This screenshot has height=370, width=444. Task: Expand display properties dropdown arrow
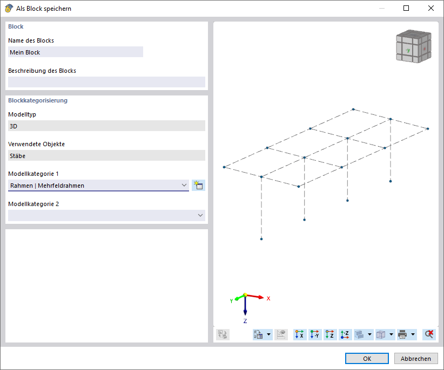coord(268,334)
